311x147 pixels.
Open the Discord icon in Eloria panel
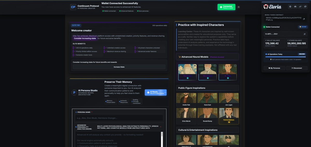[x=295, y=6]
